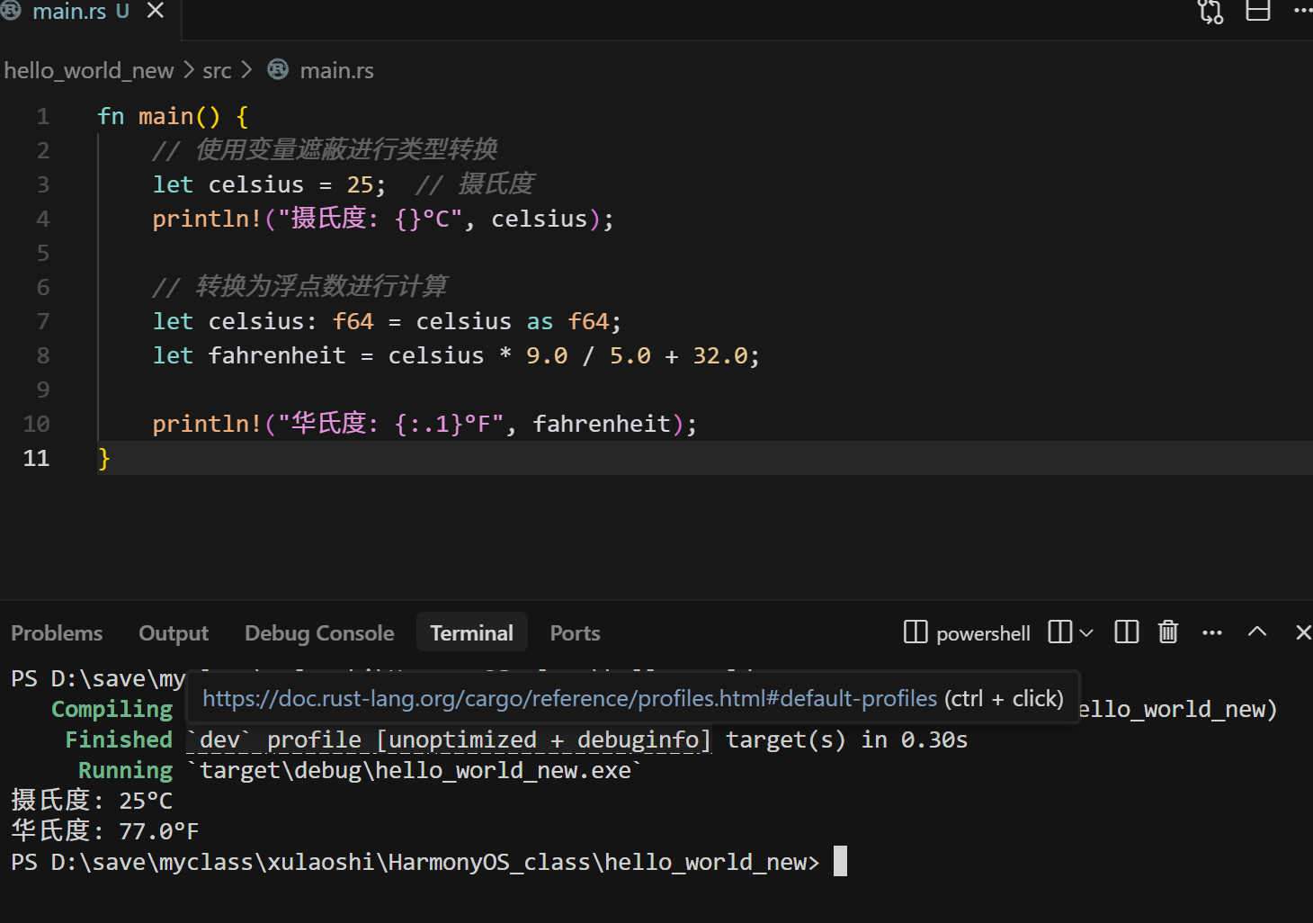The image size is (1313, 923).
Task: Click terminal output '摄氏度: 25°C'
Action: click(x=92, y=801)
